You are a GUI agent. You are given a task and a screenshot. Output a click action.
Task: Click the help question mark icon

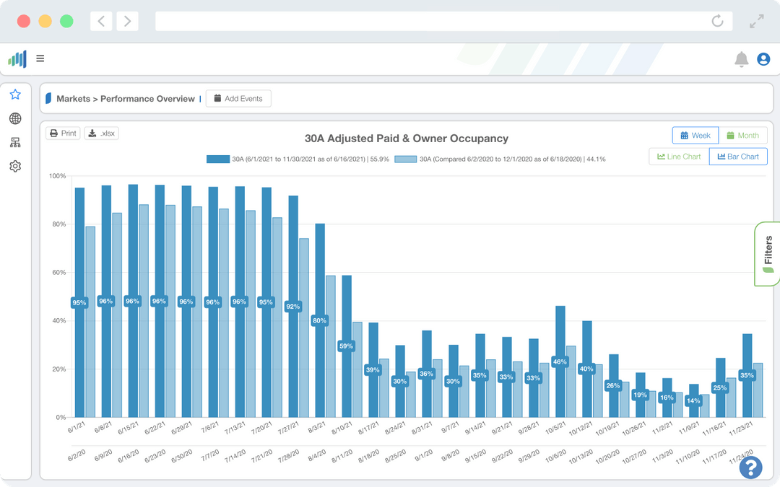click(x=750, y=468)
